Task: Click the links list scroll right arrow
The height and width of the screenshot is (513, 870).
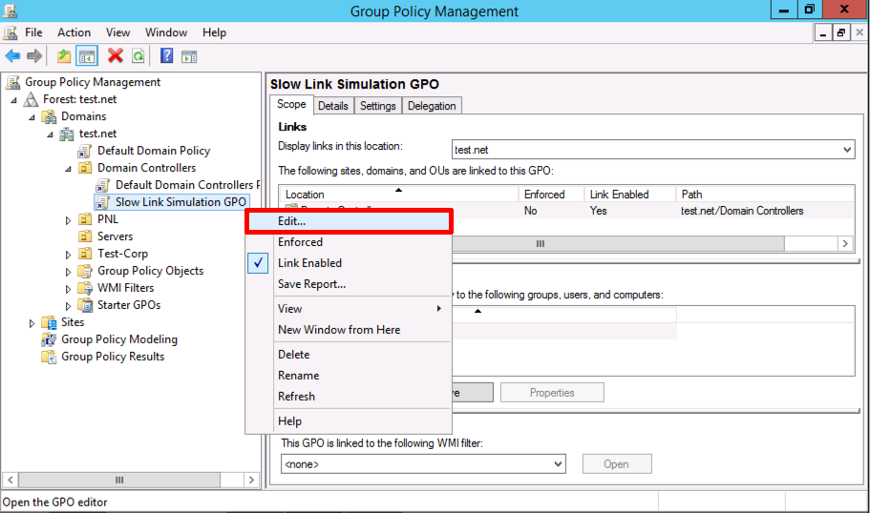Action: [845, 244]
